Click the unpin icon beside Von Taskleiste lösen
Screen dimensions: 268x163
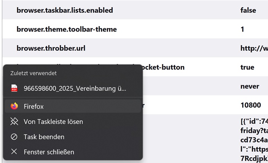click(x=14, y=122)
